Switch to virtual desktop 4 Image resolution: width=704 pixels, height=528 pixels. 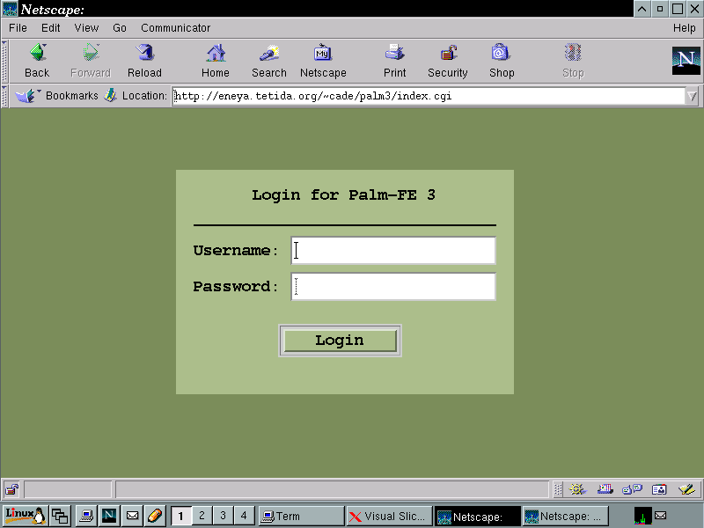pos(244,516)
